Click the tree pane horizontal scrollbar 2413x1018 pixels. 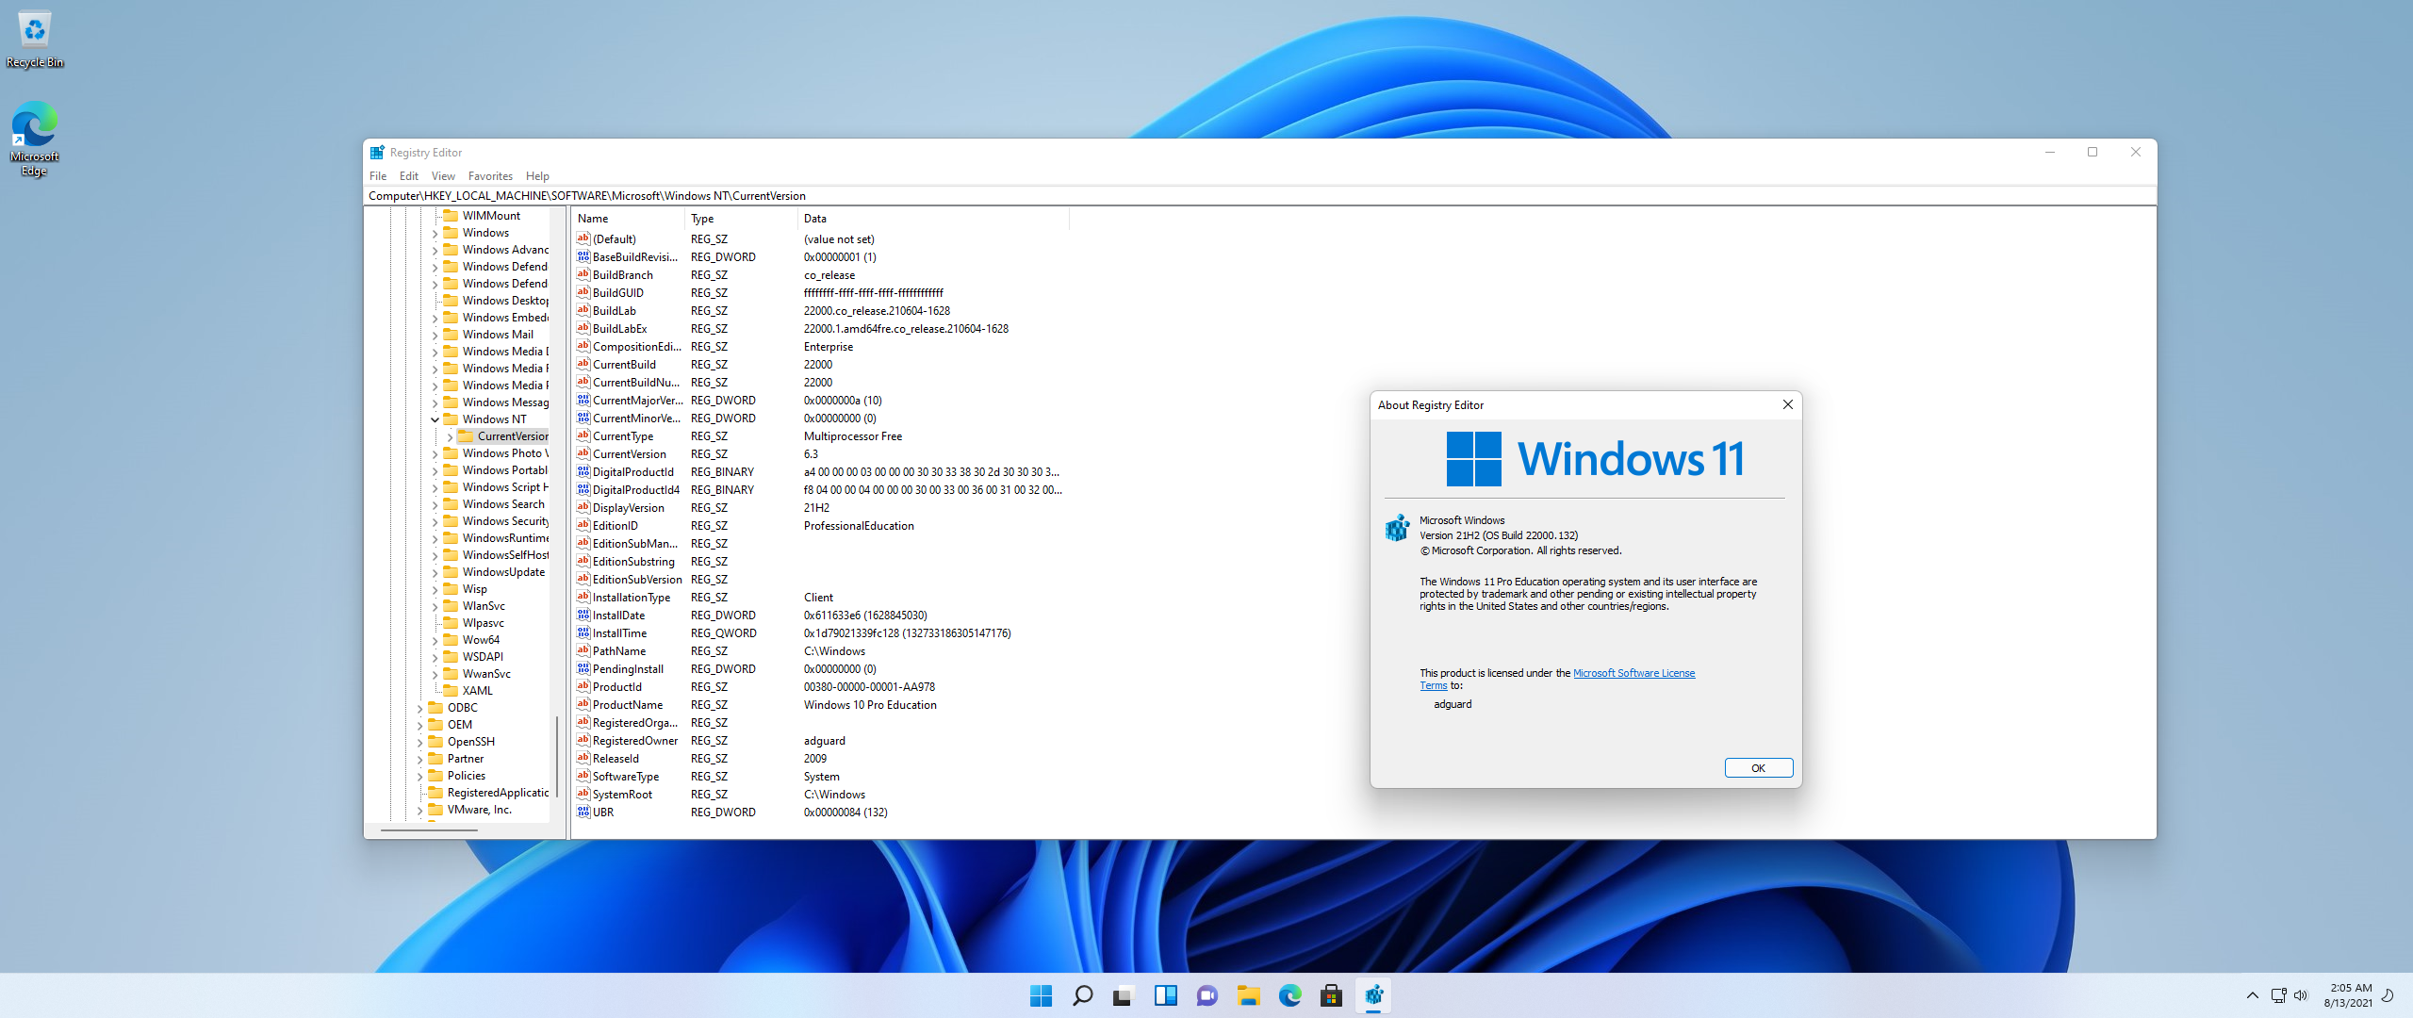coord(429,830)
